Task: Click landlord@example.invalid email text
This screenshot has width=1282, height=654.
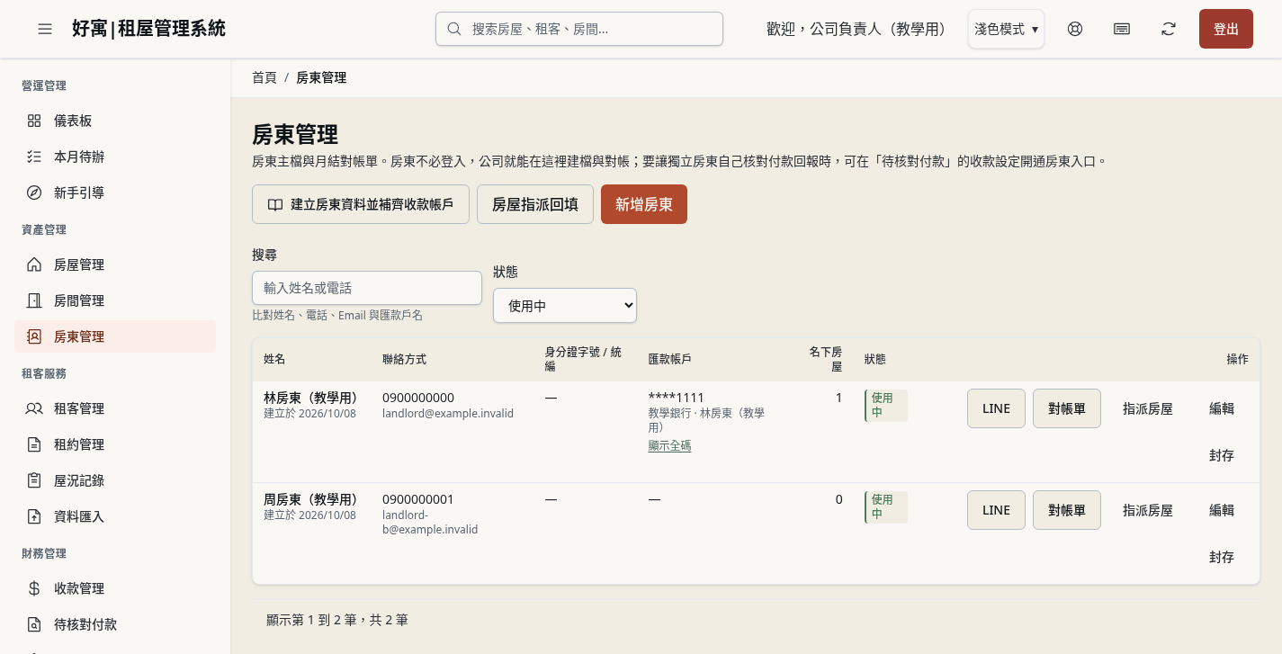Action: (448, 414)
